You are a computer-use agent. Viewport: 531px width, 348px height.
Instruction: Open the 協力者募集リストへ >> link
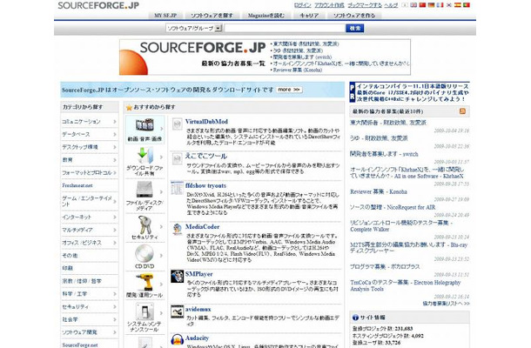click(446, 304)
